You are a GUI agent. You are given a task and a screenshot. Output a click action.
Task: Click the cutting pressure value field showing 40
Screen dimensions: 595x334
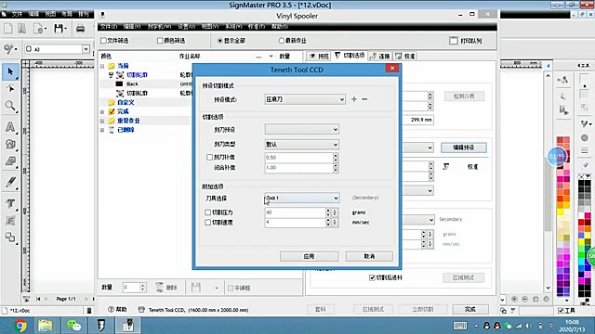coord(295,212)
